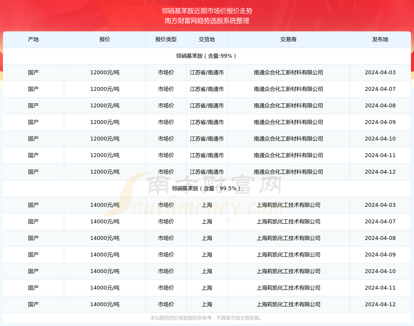
Task: Click 市场价 in 14000元 2024-04-11 row
Action: click(x=166, y=288)
